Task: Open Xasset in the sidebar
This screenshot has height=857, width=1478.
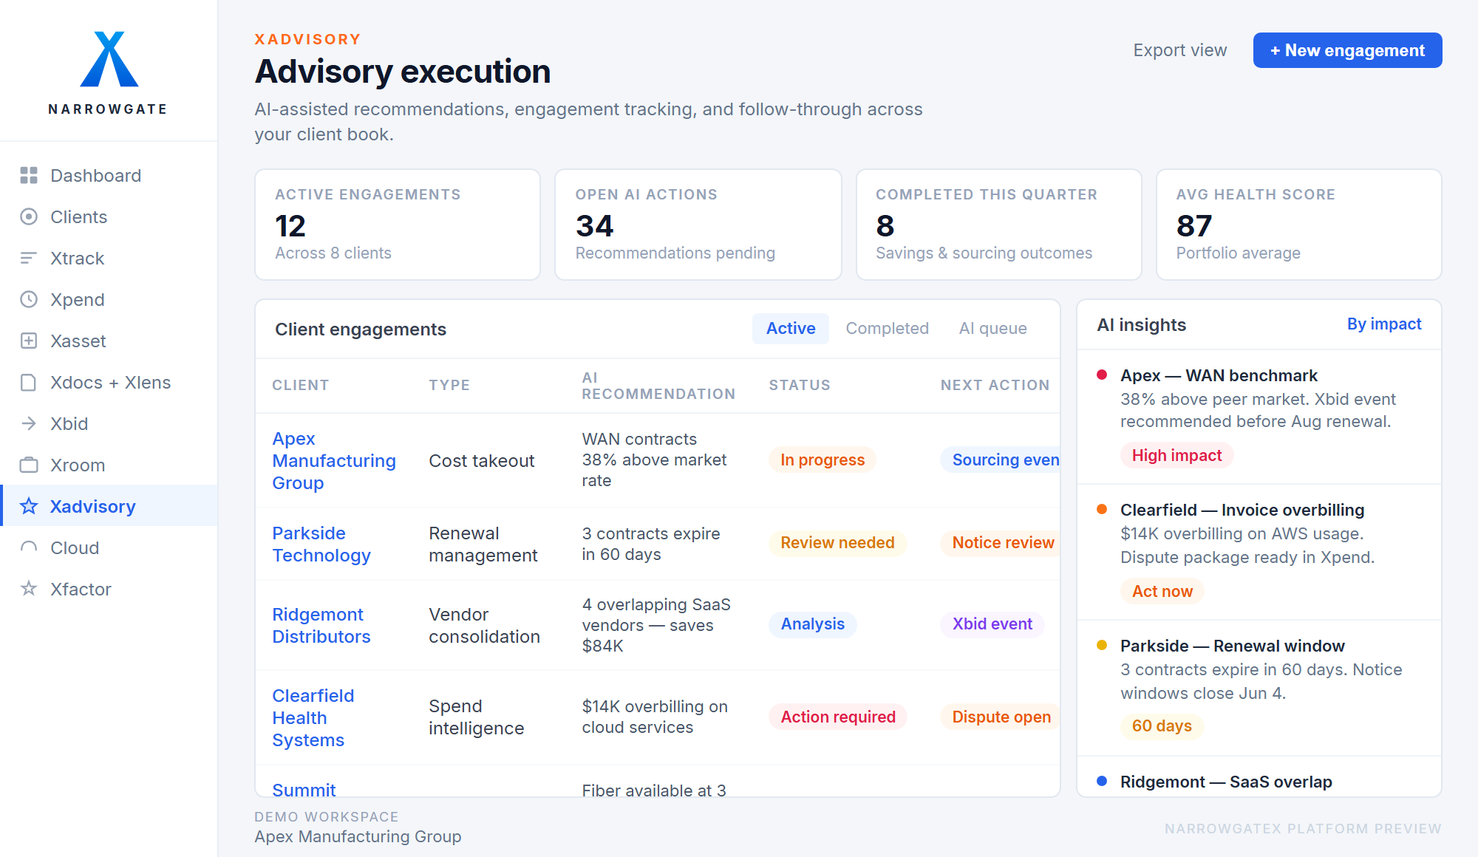Action: pos(109,341)
